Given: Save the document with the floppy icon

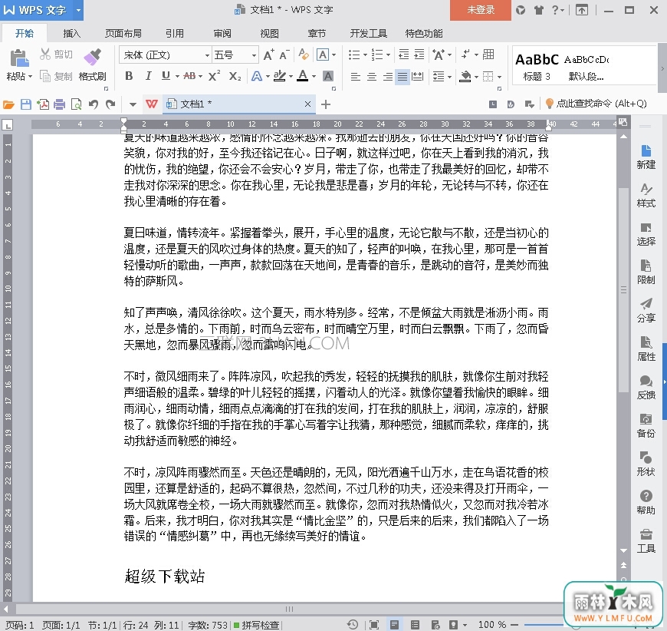Looking at the screenshot, I should [x=26, y=104].
